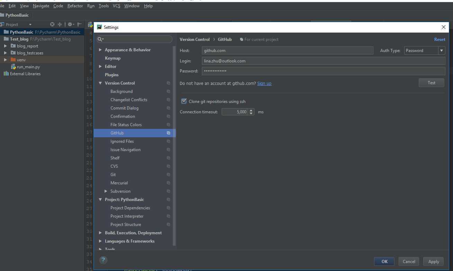Click project-level icon beside Project Interpreter
Screen dimensions: 453x271
pos(168,216)
